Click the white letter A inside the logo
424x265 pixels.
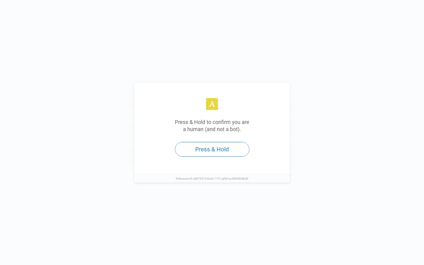pyautogui.click(x=212, y=104)
